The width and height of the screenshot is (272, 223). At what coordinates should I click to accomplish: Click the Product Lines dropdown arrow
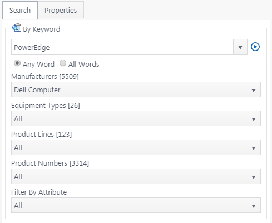(x=254, y=148)
